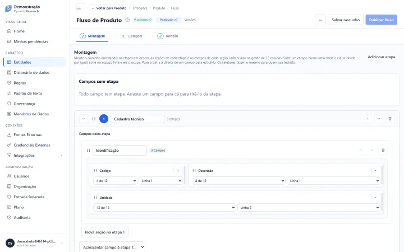Move Cadastro técnico stage down with arrow
The width and height of the screenshot is (404, 252).
pos(379,119)
